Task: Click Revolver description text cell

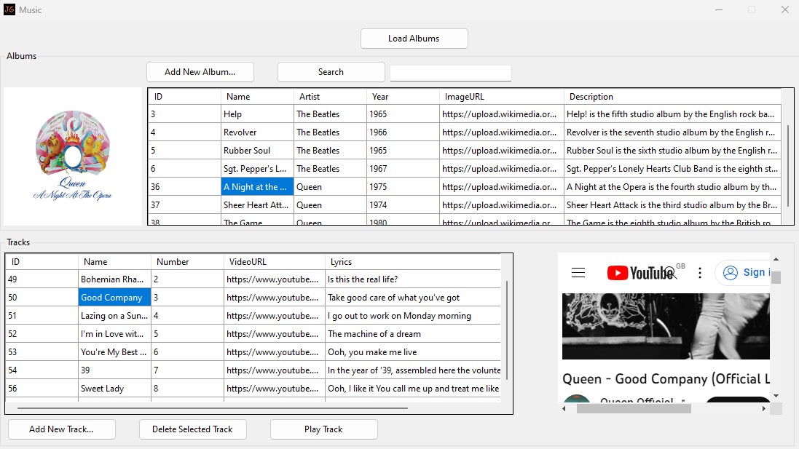Action: tap(672, 132)
